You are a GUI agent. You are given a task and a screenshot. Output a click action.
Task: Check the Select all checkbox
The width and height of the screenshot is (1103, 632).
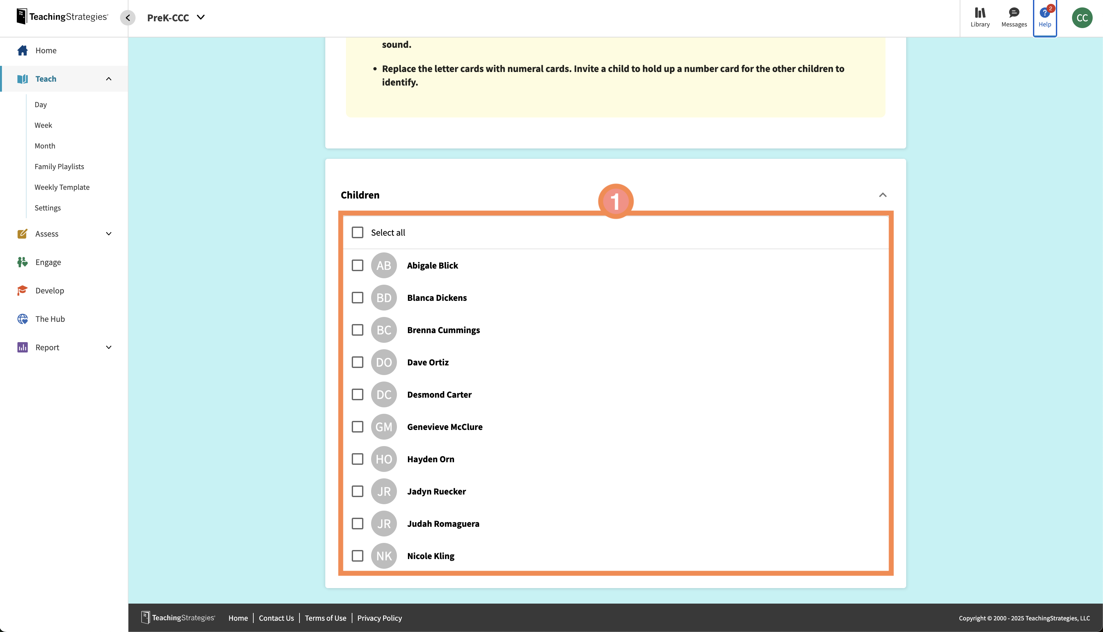(358, 233)
